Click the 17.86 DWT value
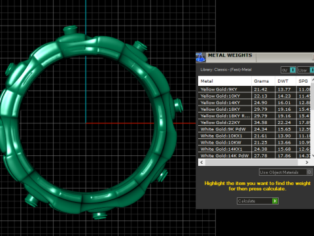The height and width of the screenshot is (236, 314). [284, 155]
